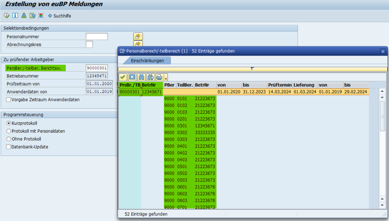Switch to the Einschränkungen tab

click(x=147, y=60)
